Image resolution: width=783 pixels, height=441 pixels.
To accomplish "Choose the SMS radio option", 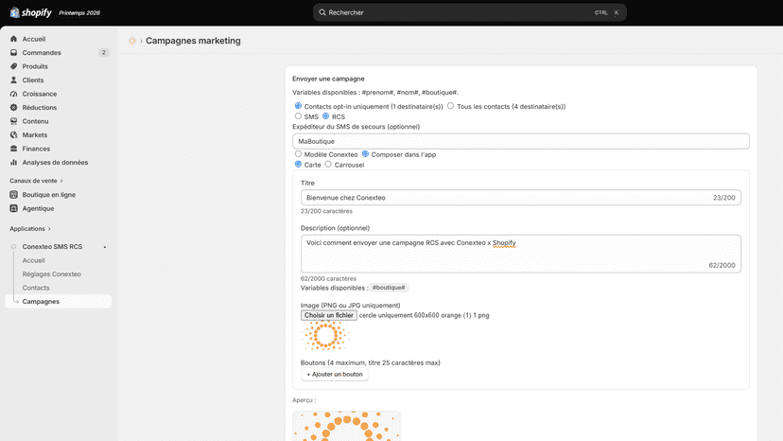I will [x=298, y=116].
